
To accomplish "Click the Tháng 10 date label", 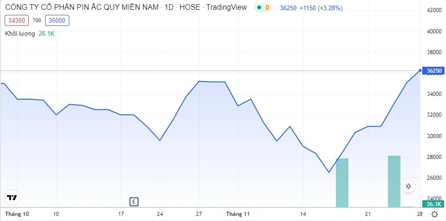I will click(17, 214).
